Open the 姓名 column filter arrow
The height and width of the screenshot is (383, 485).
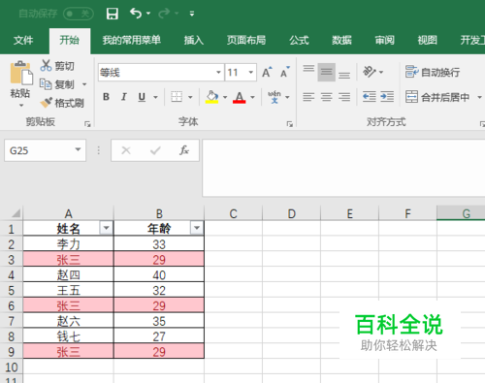coord(106,228)
